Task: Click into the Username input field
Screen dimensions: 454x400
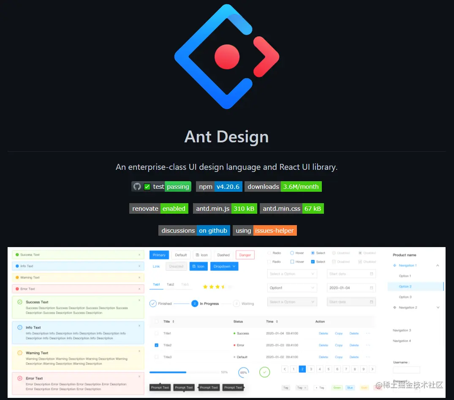Action: (407, 370)
